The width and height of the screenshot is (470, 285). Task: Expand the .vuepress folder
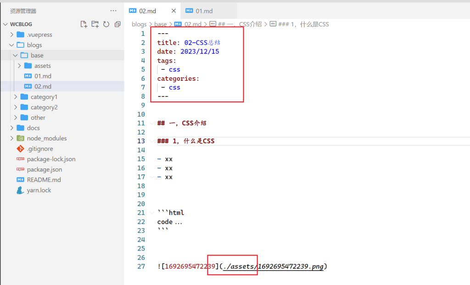11,34
